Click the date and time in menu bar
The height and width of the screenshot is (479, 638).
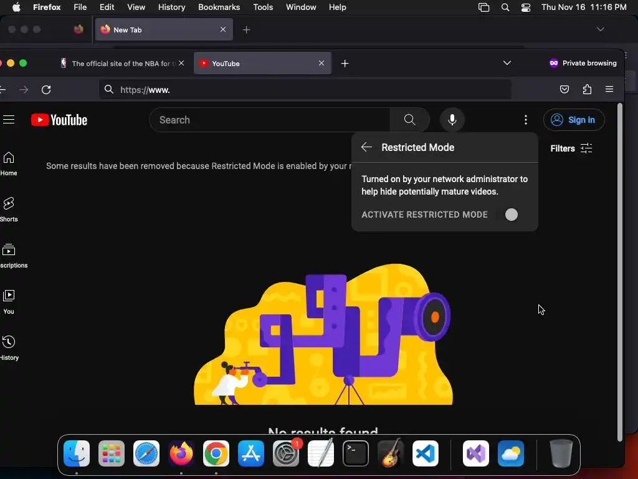584,7
